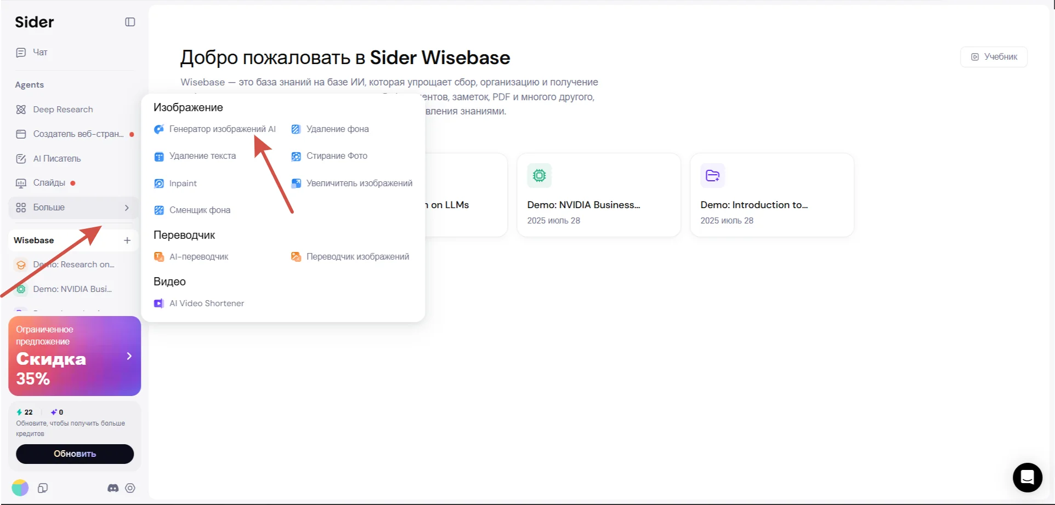Choose Генератор изображений AI
This screenshot has height=505, width=1055.
tap(215, 129)
